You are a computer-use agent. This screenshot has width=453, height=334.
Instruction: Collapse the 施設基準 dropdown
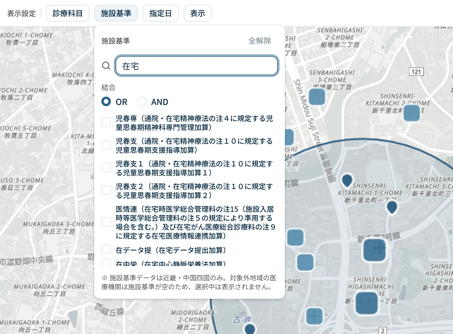tap(116, 13)
